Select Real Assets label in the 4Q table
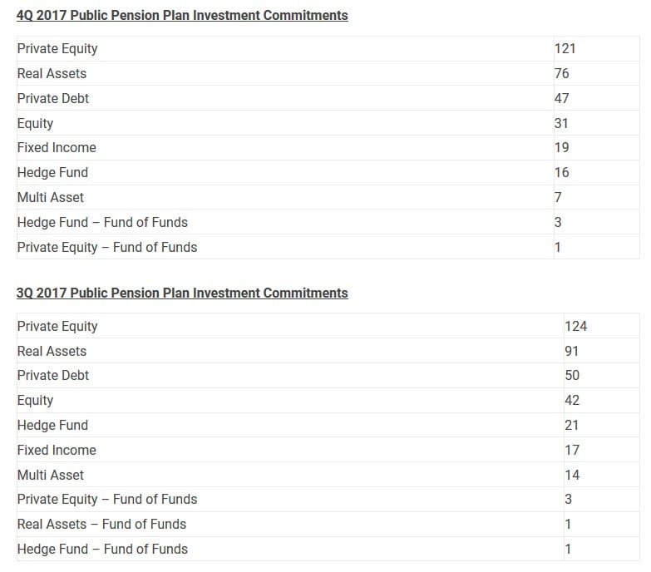 [x=52, y=73]
